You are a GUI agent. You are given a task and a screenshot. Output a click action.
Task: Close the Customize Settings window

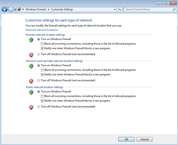click(173, 4)
